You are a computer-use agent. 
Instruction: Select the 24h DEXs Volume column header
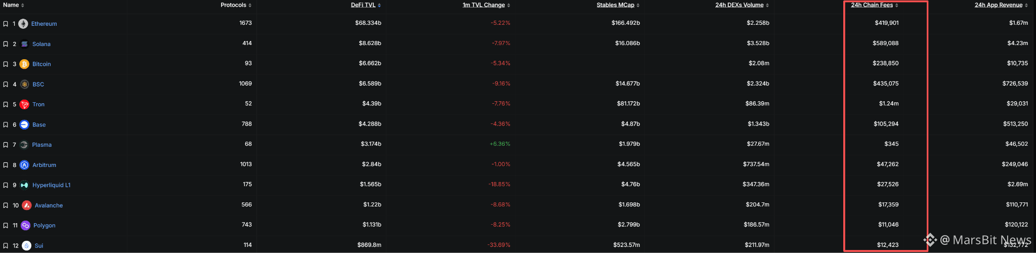point(739,5)
